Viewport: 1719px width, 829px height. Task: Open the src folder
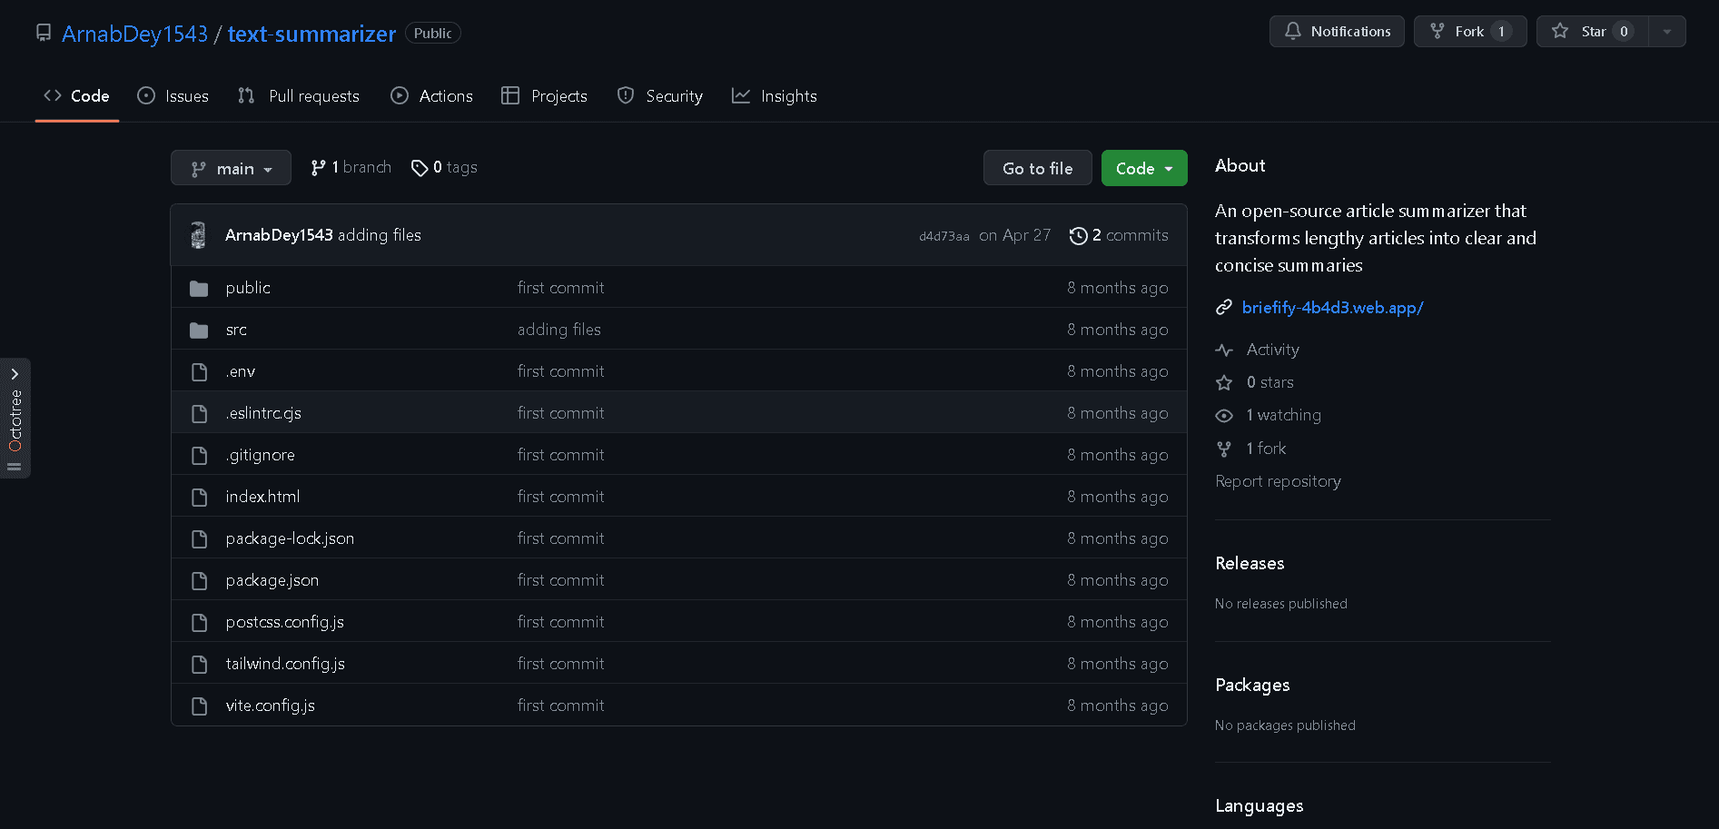(236, 330)
